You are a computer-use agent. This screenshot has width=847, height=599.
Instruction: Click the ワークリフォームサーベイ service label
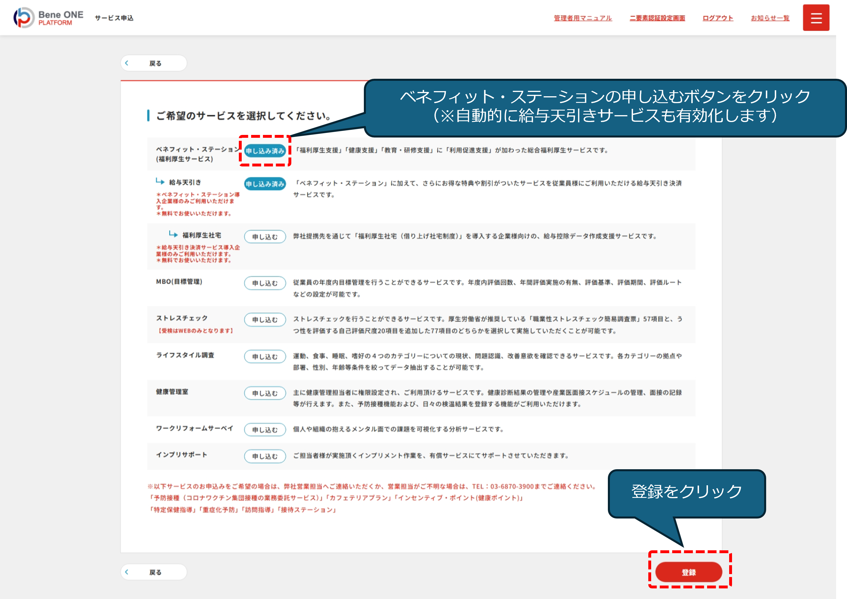click(x=195, y=428)
